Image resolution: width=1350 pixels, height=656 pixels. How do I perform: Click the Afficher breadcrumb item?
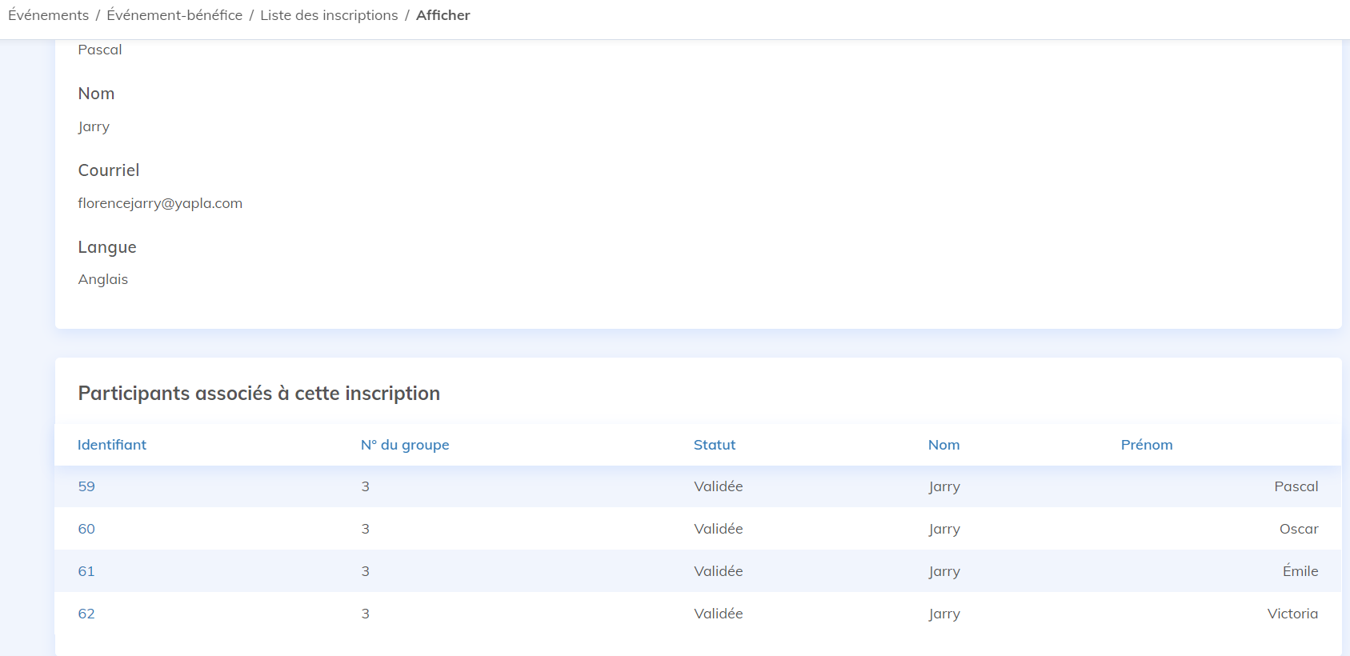click(443, 15)
